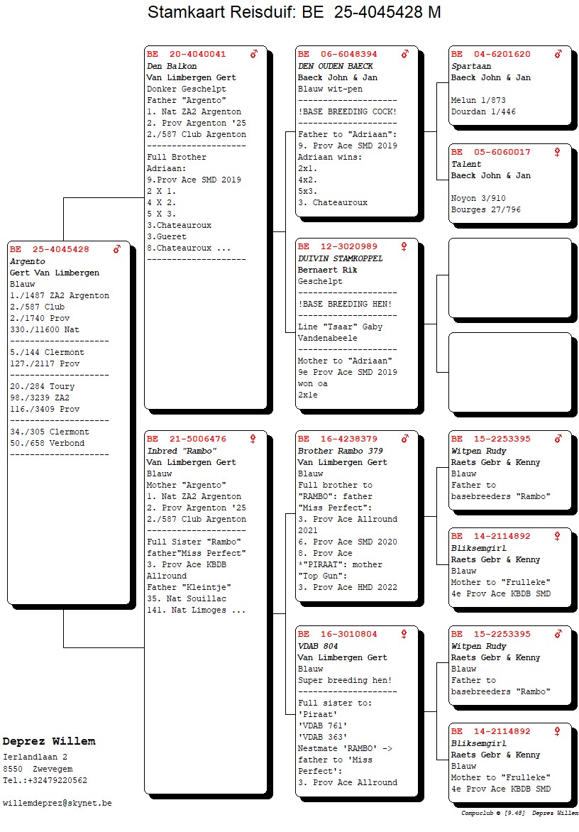Click male symbol on DEN OUDEN BAECK card
579x832 pixels.
pos(405,54)
